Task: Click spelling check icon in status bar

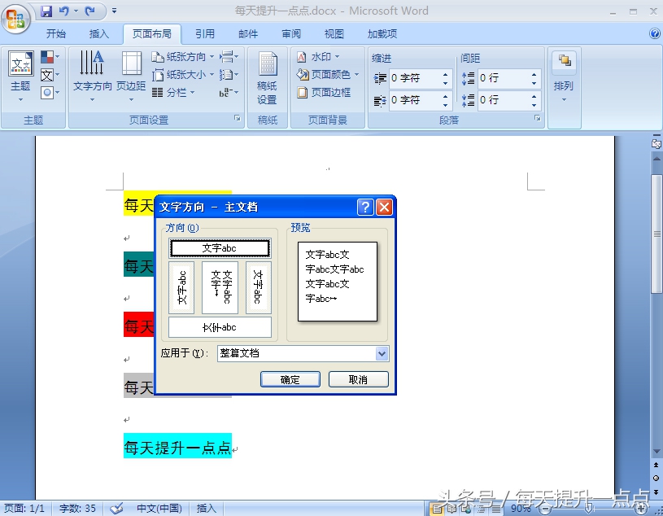Action: 116,508
